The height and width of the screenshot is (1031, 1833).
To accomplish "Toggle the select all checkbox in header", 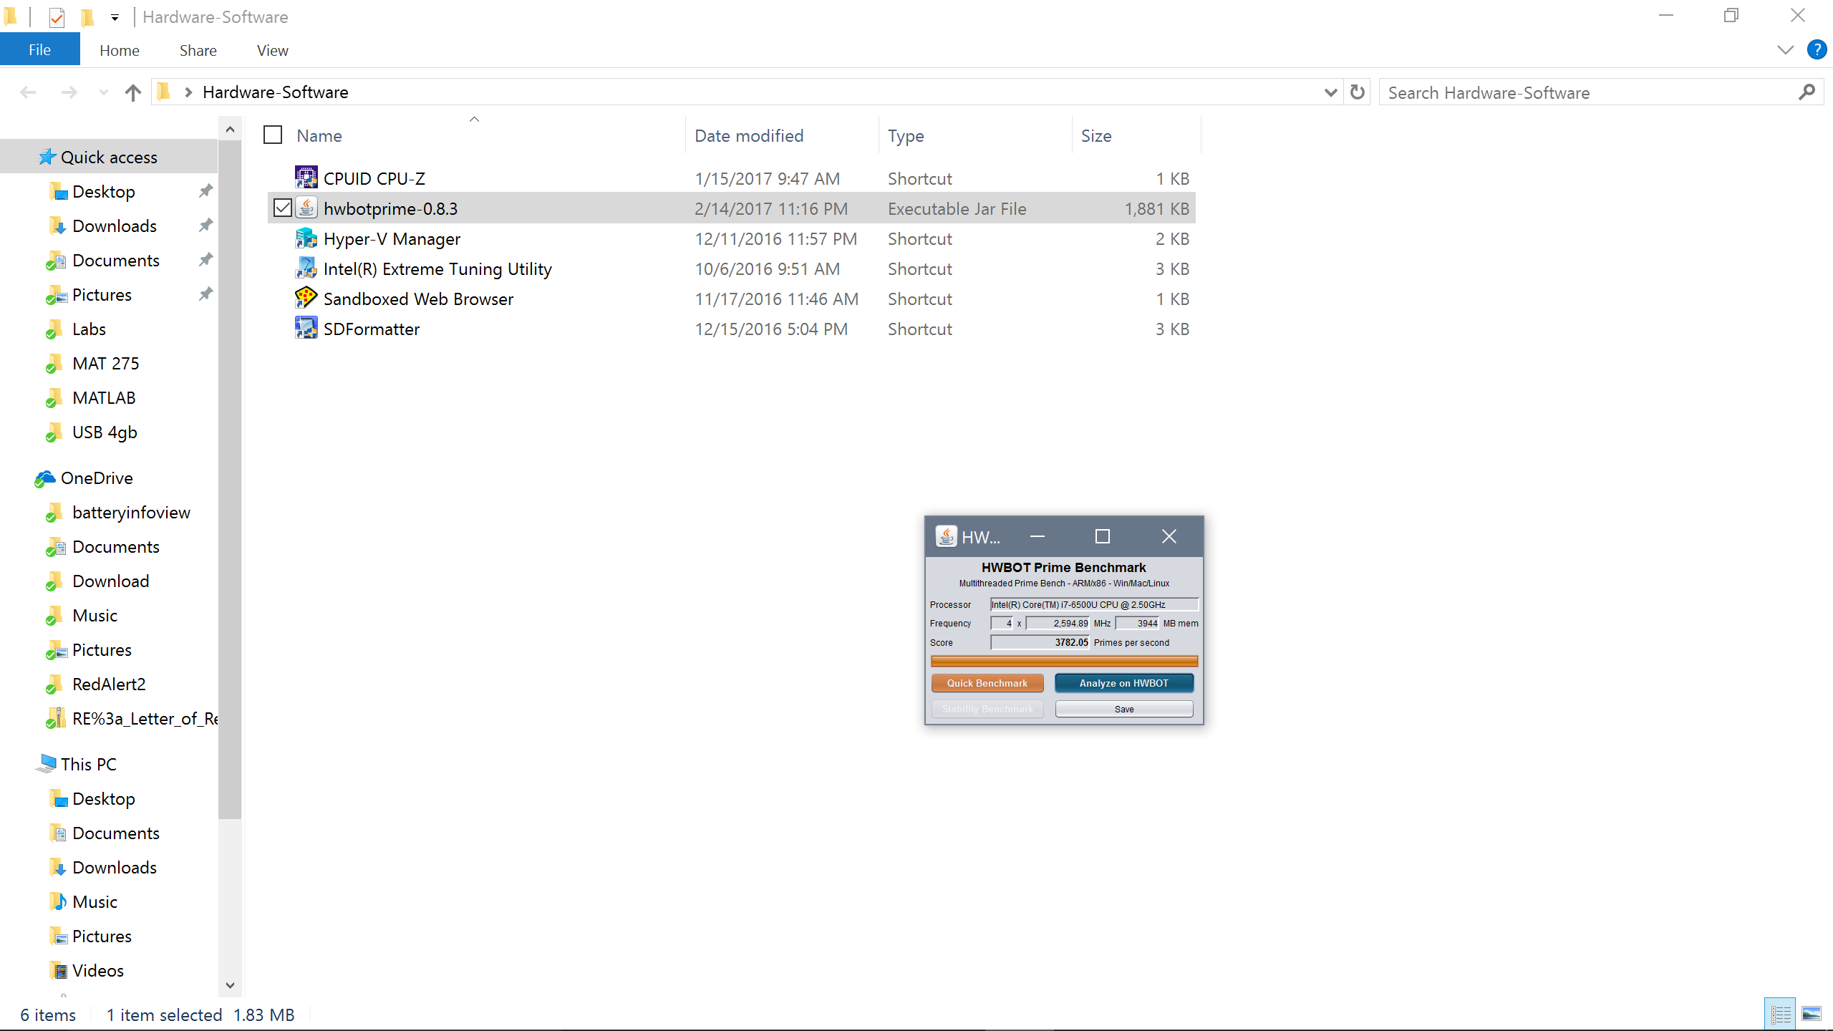I will pos(273,135).
